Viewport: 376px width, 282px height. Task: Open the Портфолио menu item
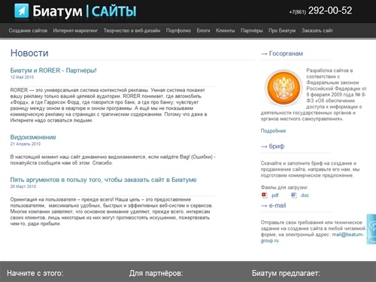(178, 31)
